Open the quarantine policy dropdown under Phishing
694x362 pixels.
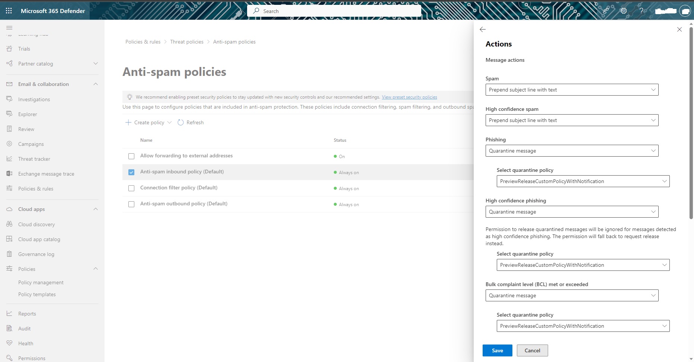pyautogui.click(x=583, y=181)
